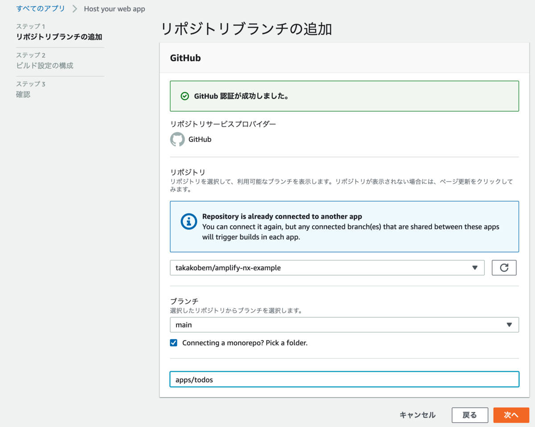The image size is (535, 427).
Task: Select ステップ 3 確認
Action: (x=31, y=89)
